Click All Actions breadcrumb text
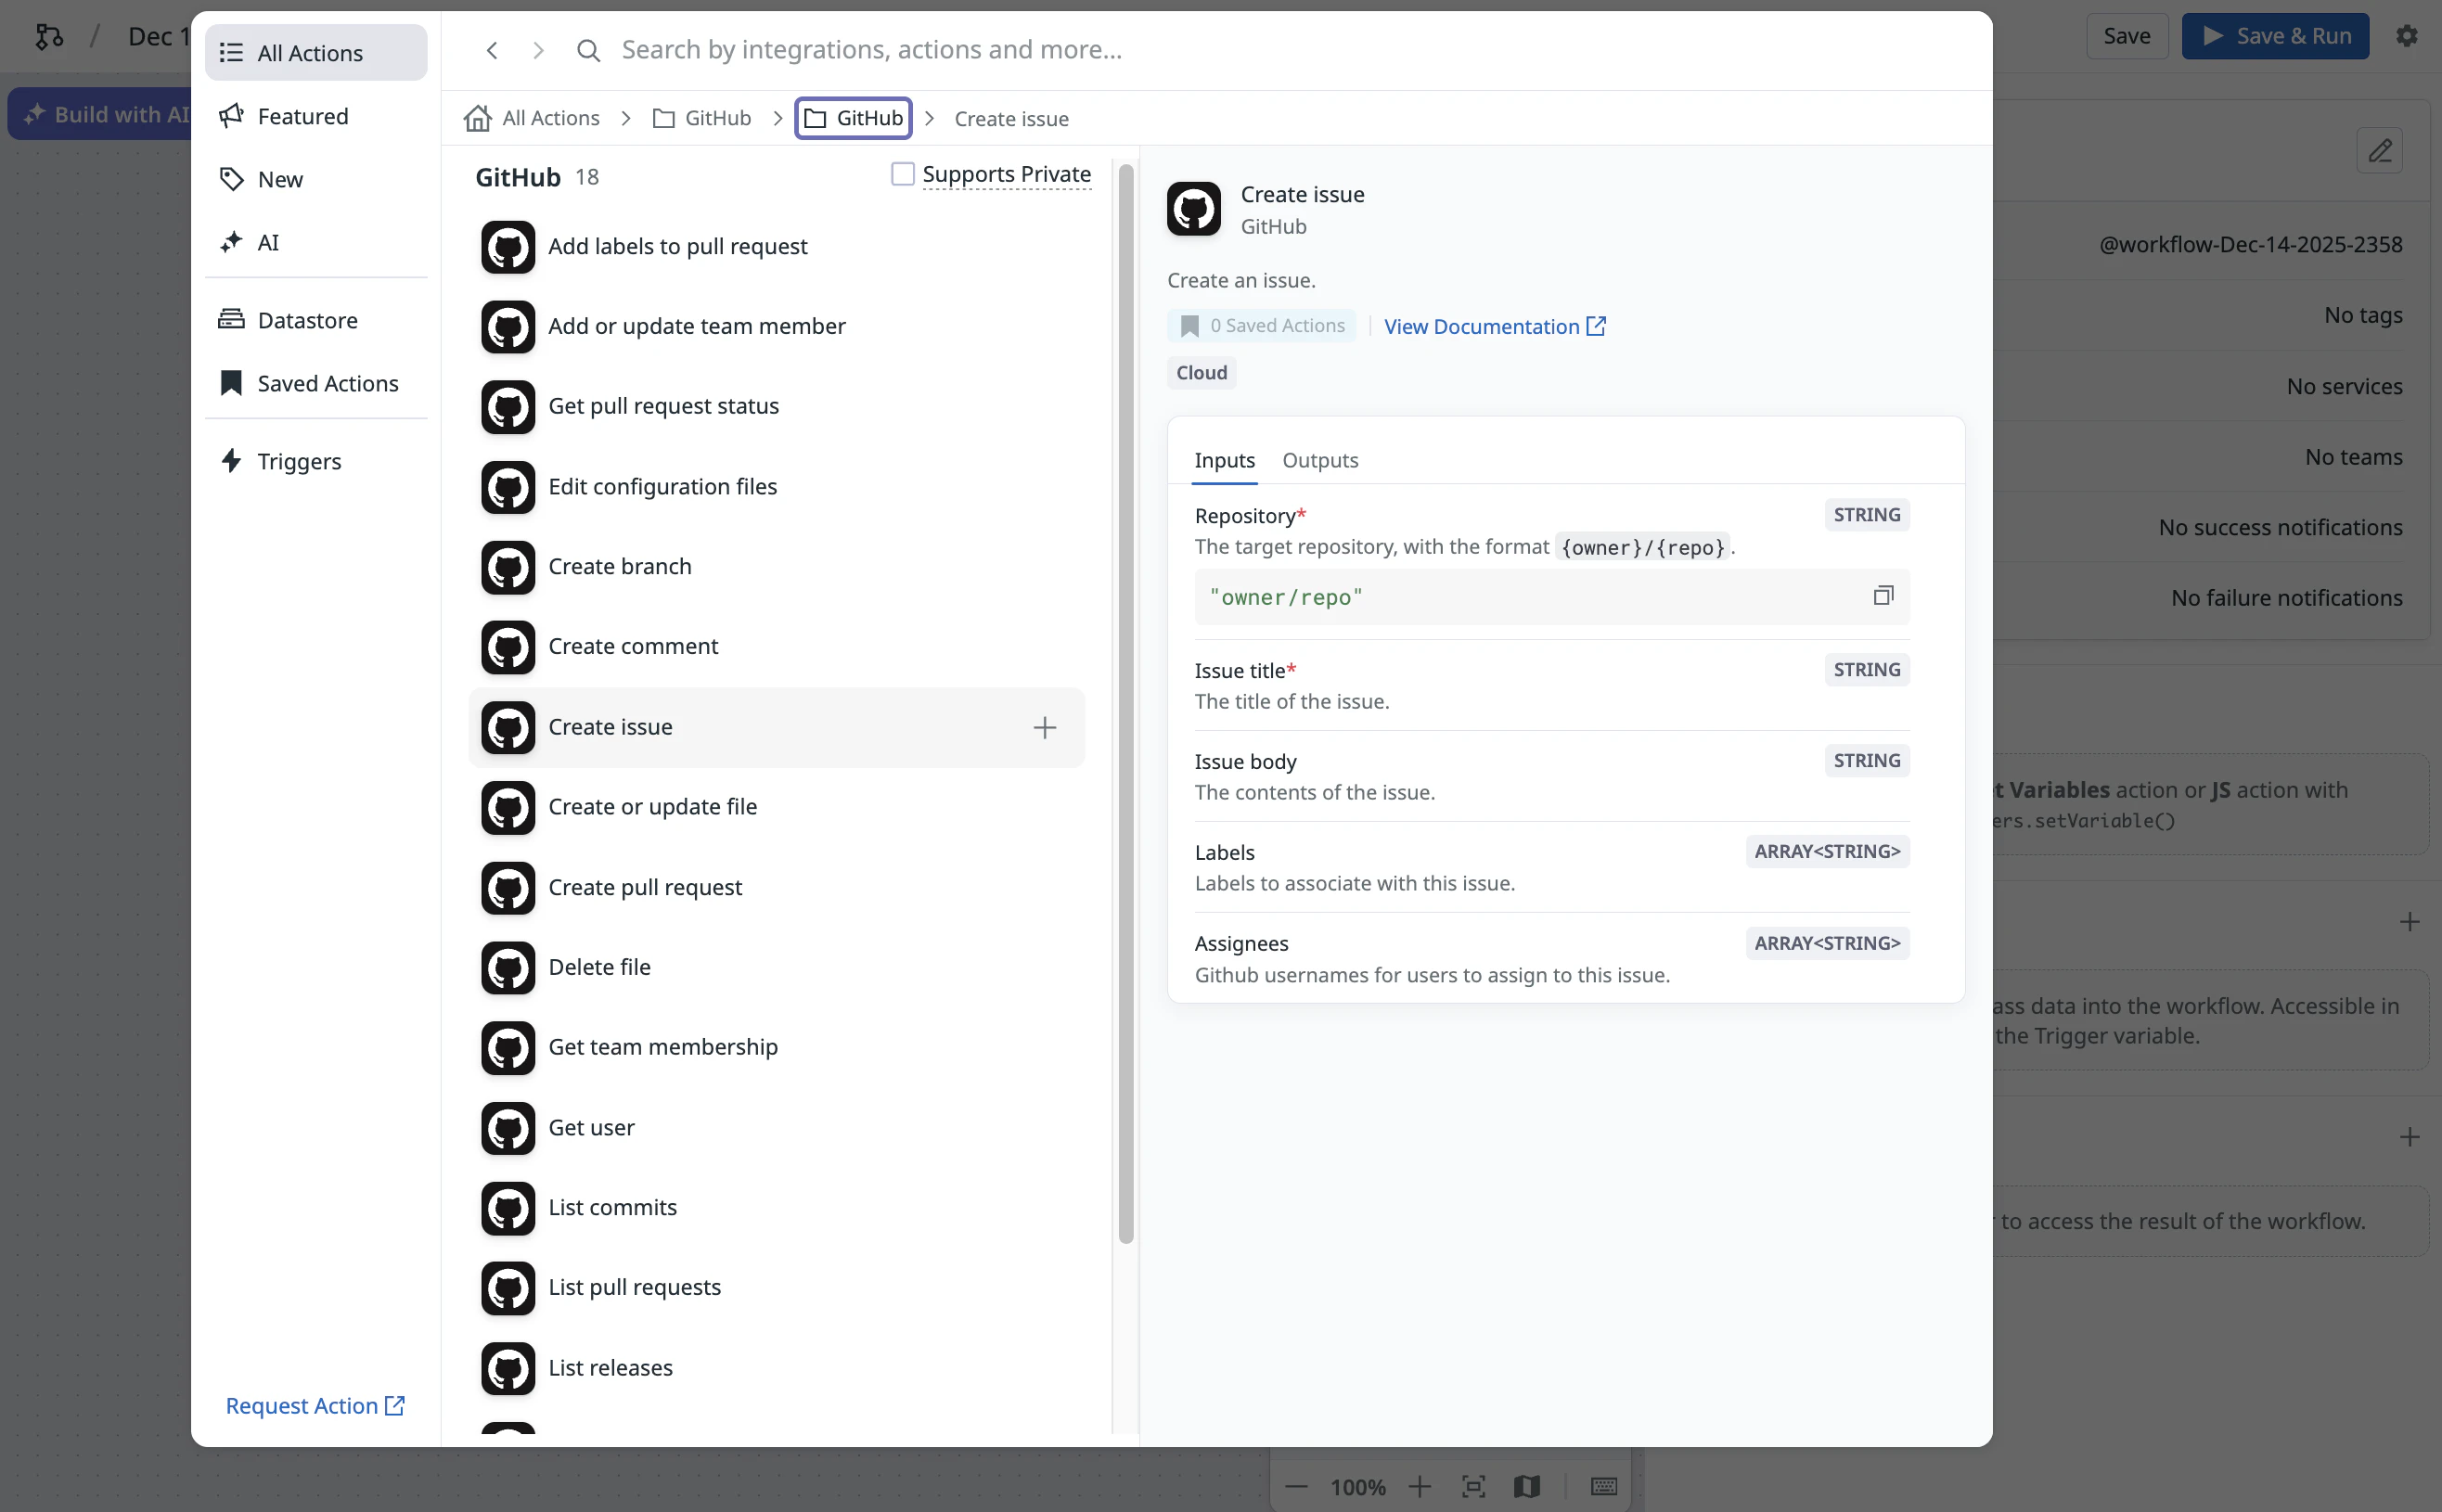This screenshot has width=2442, height=1512. (550, 118)
